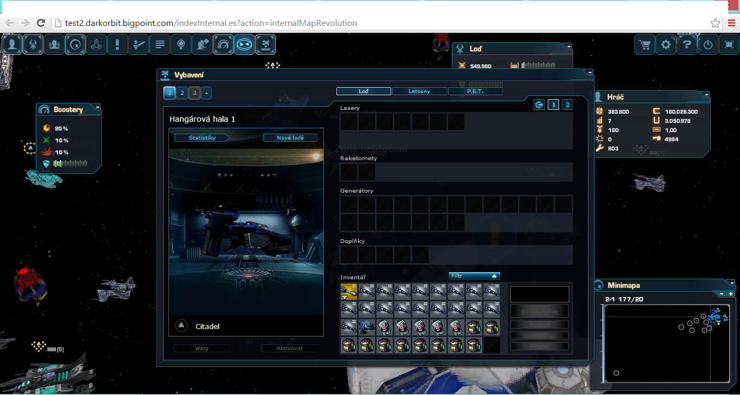Open the quest exclamation mark icon

(117, 45)
